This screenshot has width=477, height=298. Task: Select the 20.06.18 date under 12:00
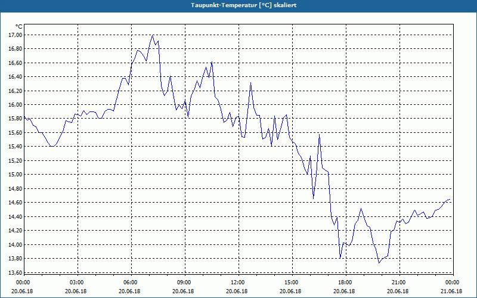coord(237,291)
